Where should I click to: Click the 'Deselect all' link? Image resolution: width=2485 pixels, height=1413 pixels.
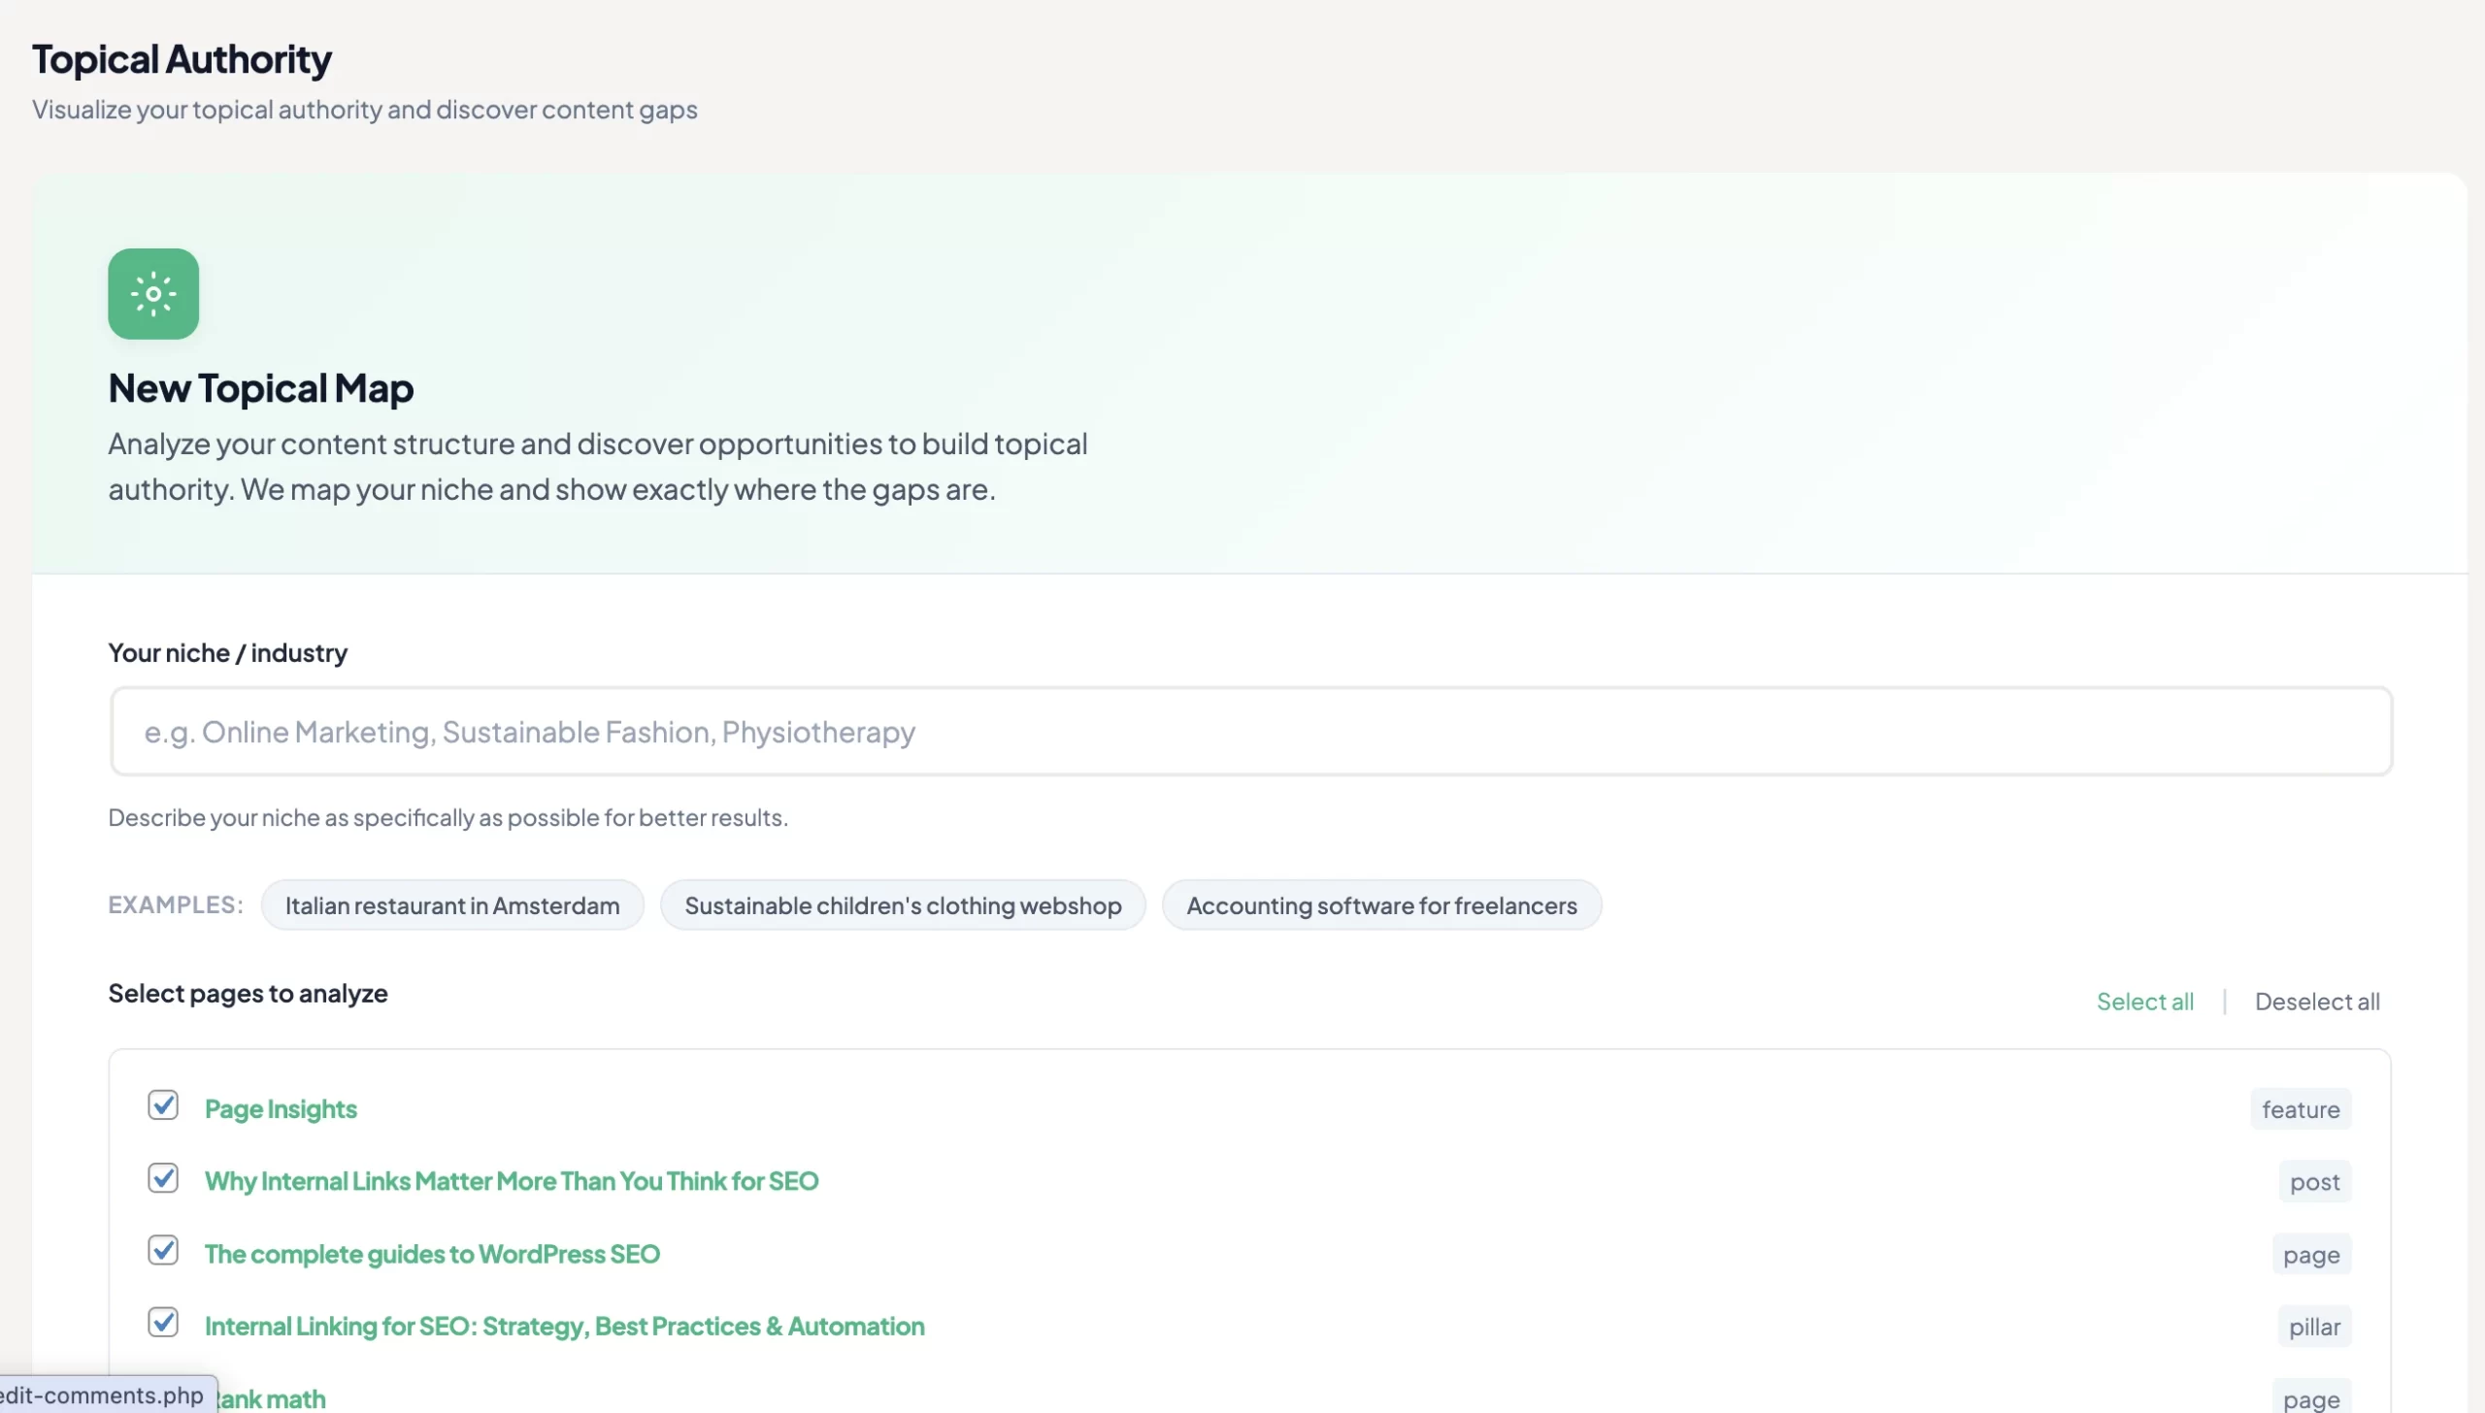pyautogui.click(x=2317, y=1001)
